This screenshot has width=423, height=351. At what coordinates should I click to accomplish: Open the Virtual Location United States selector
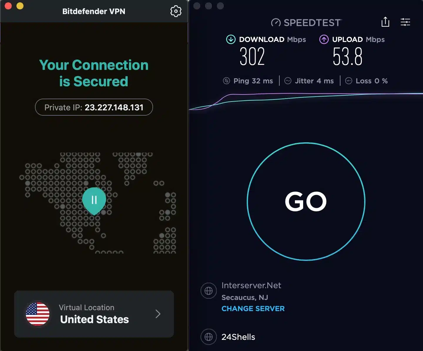[94, 314]
